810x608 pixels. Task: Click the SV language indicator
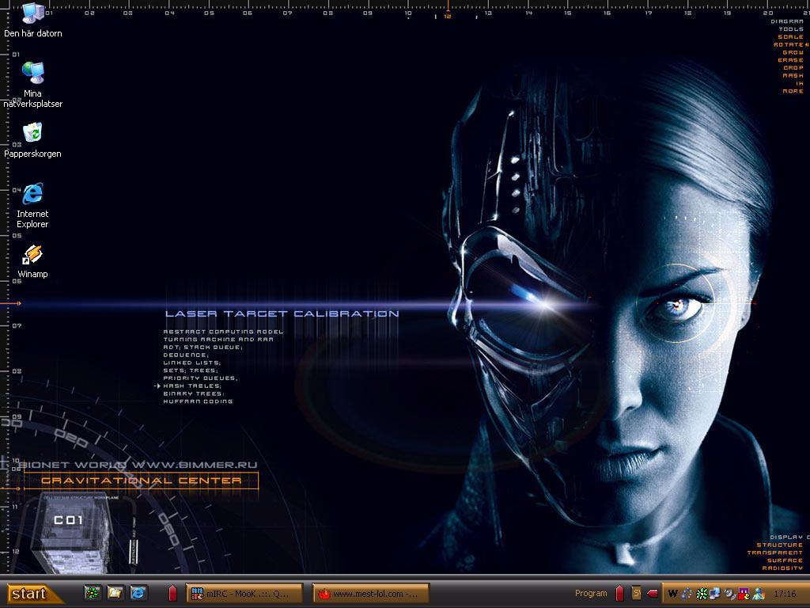(x=637, y=593)
